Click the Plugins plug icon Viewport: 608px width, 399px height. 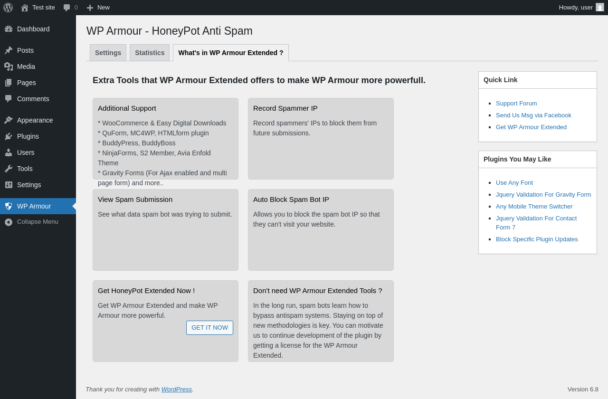coord(9,136)
